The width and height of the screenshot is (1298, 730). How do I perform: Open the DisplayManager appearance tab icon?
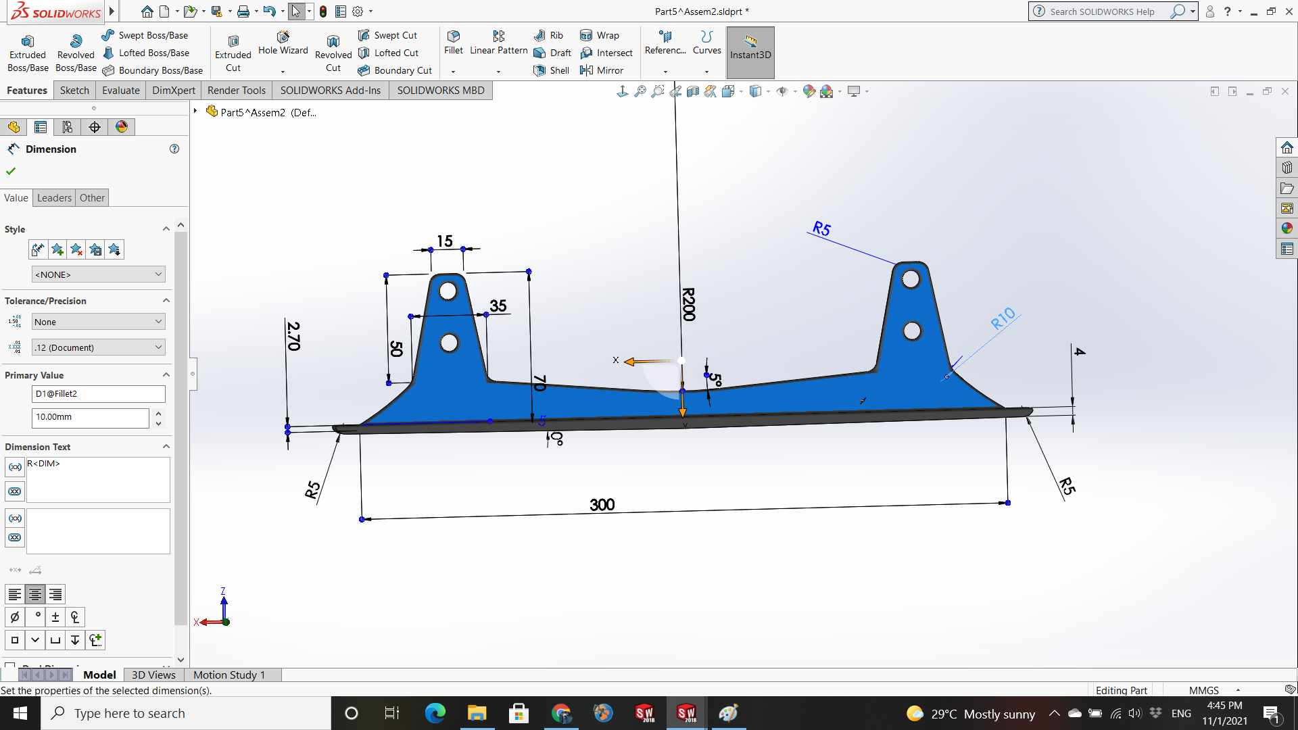tap(122, 127)
